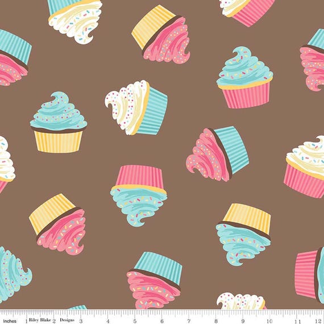Click the number 5 on the ruler
324x324 pixels.
click(135, 321)
